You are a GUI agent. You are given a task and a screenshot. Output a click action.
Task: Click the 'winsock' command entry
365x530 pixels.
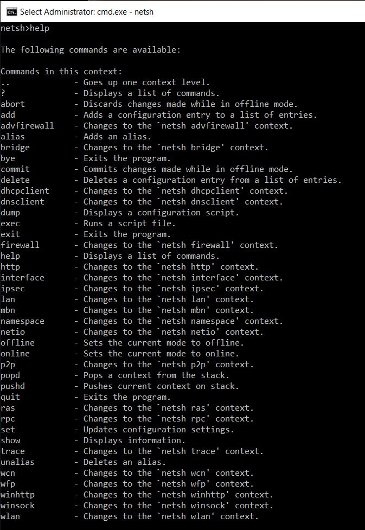tap(17, 506)
